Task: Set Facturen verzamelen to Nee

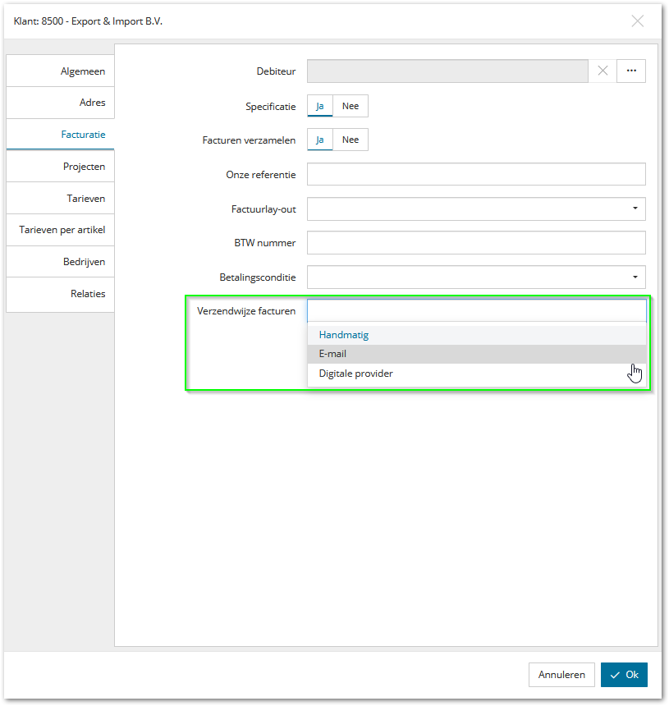Action: click(351, 140)
